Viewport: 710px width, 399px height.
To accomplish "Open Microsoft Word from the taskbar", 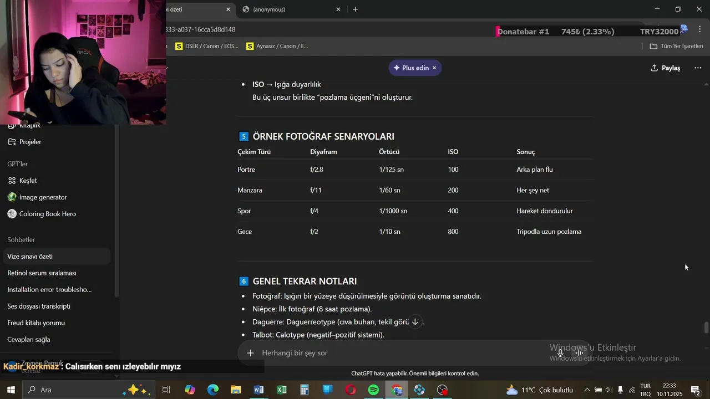I will (x=258, y=390).
